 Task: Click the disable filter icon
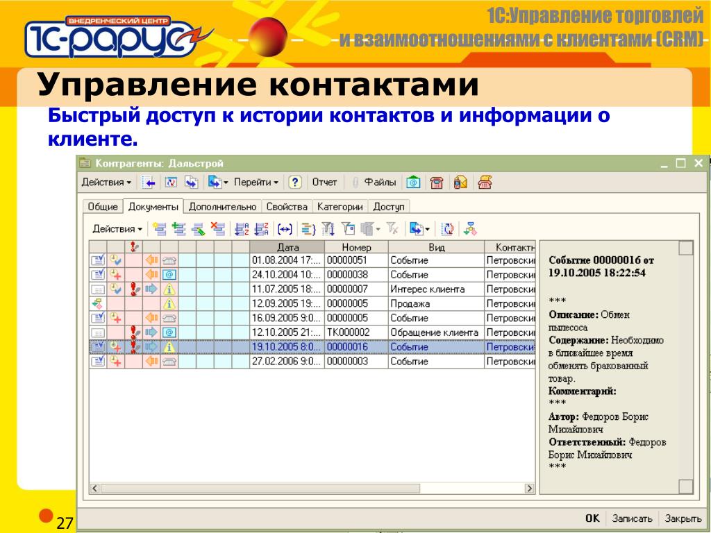pyautogui.click(x=392, y=229)
